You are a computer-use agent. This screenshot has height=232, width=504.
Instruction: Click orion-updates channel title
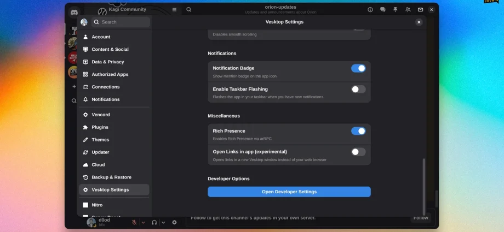(280, 7)
